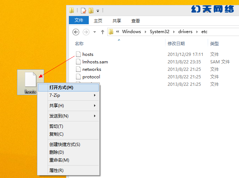This screenshot has height=178, width=239.
Task: Go up one level with the Up arrow
Action: coord(103,32)
